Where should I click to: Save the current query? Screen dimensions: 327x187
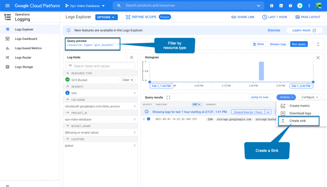[x=258, y=44]
